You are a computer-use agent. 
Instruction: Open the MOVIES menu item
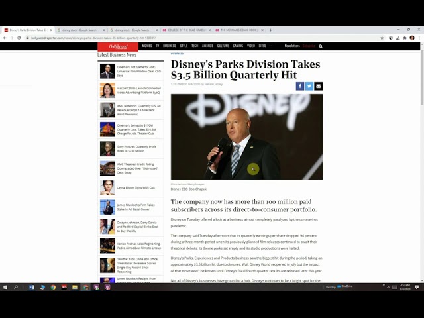coord(147,46)
